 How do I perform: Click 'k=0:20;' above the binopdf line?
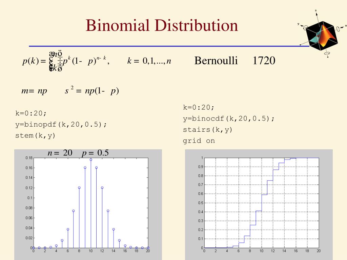point(31,113)
